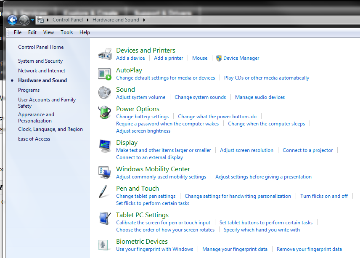Click Specify which hand you write with

click(x=262, y=230)
